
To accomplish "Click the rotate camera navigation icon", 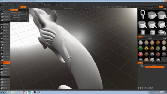I will (x=105, y=7).
